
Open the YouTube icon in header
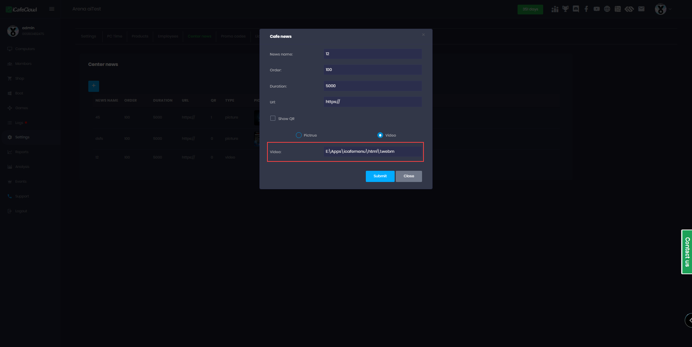[x=597, y=9]
